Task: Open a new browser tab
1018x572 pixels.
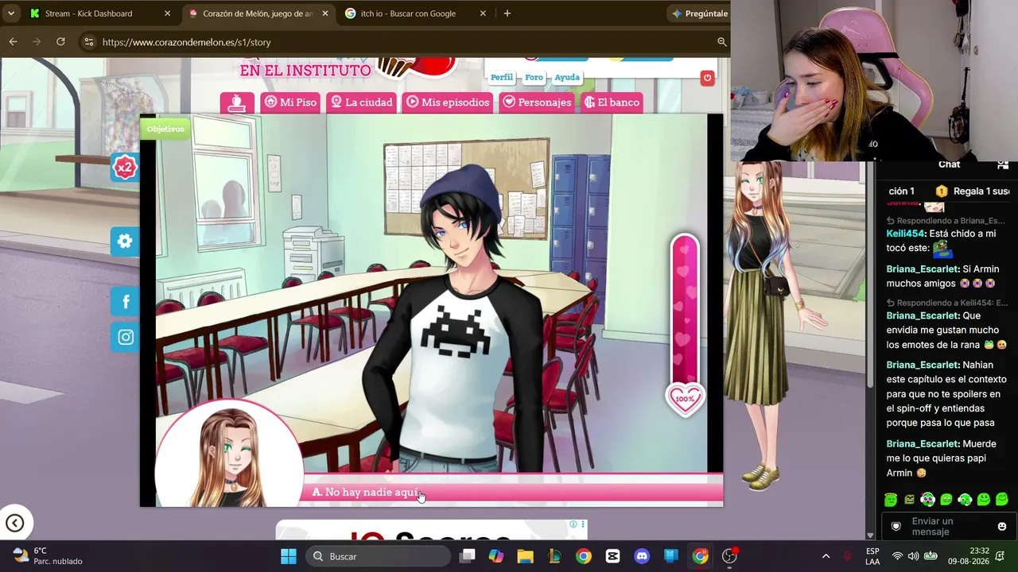Action: point(507,14)
